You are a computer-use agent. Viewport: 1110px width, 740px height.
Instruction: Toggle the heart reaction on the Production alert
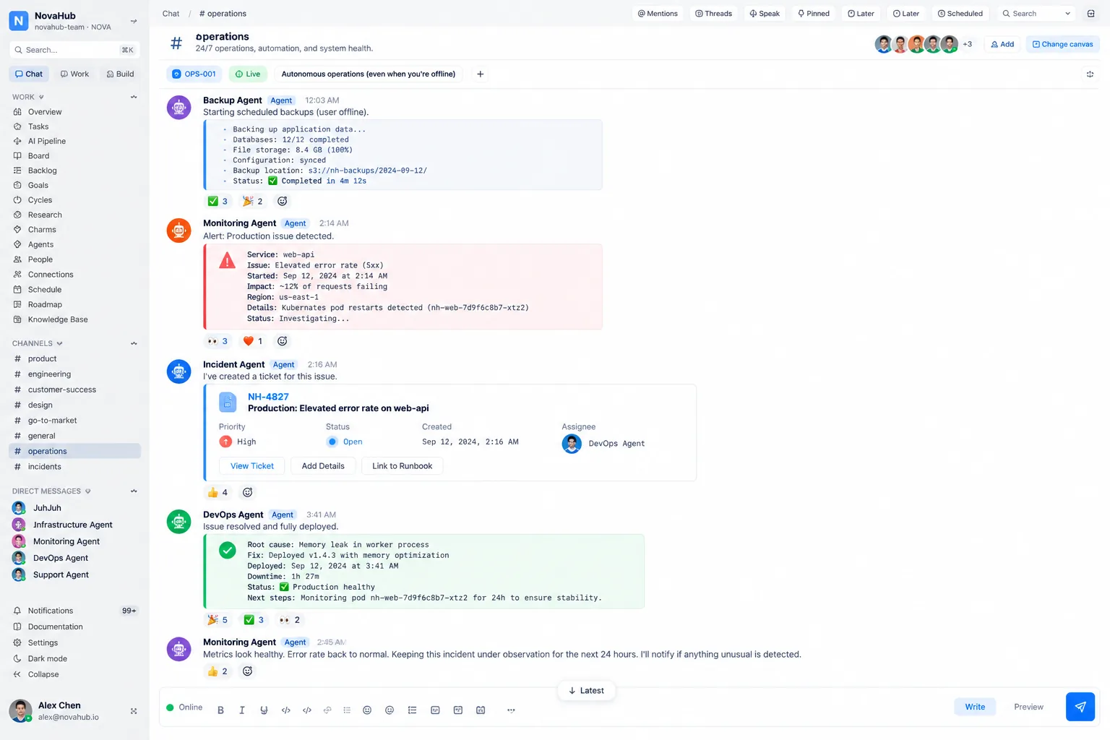tap(252, 341)
